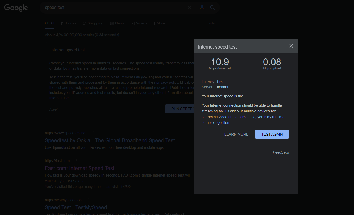
Task: Open three-dot menu beside fast.com URL
Action: [76, 161]
